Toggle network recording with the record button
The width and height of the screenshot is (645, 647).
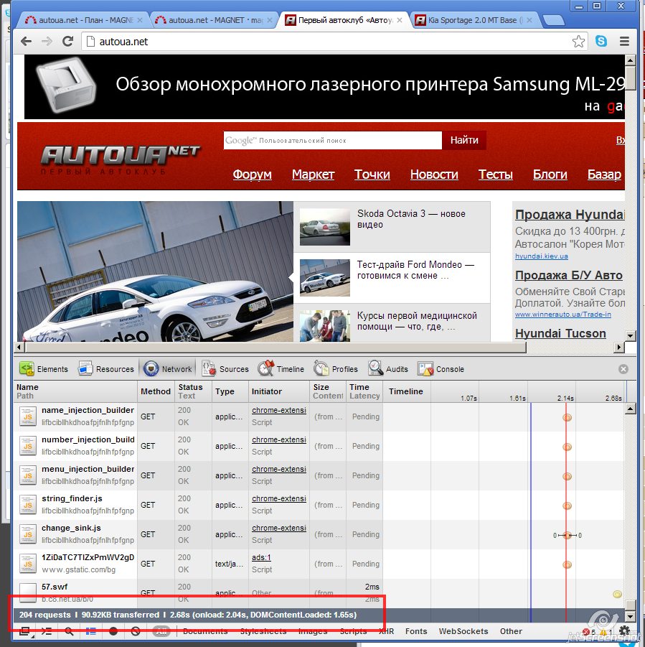click(113, 631)
